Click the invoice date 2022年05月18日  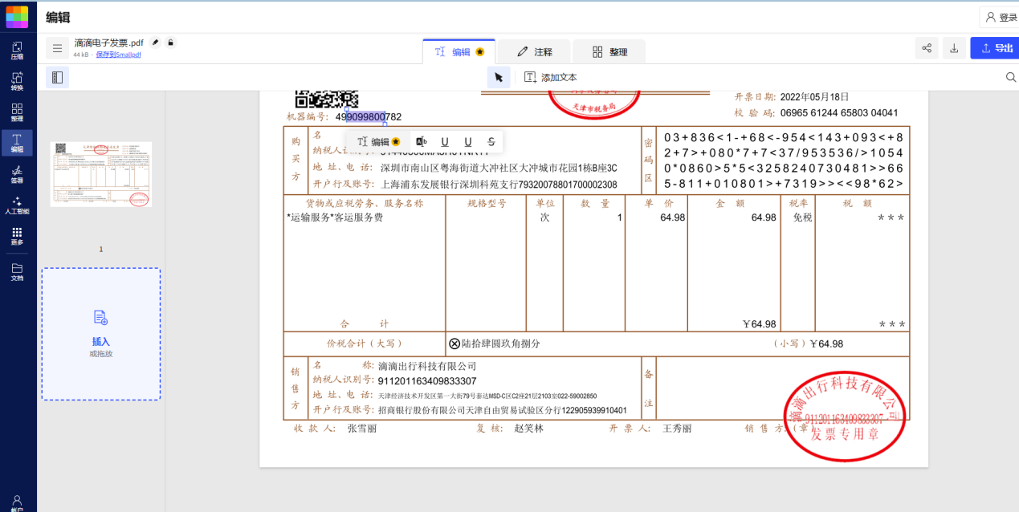pos(816,96)
